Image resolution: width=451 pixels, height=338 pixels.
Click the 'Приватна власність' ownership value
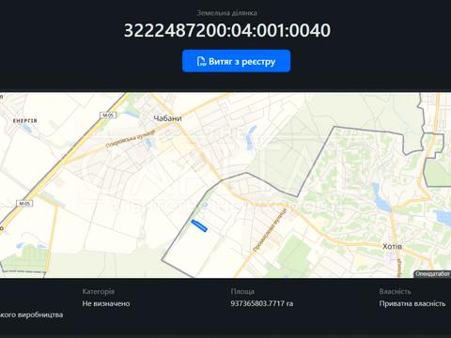[x=412, y=303]
